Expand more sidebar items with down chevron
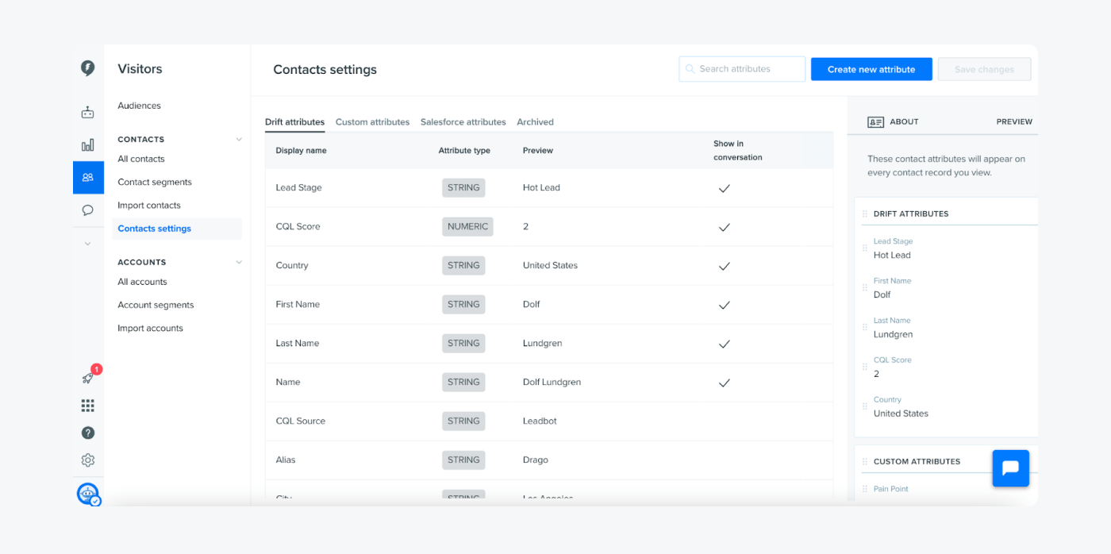 pos(87,244)
